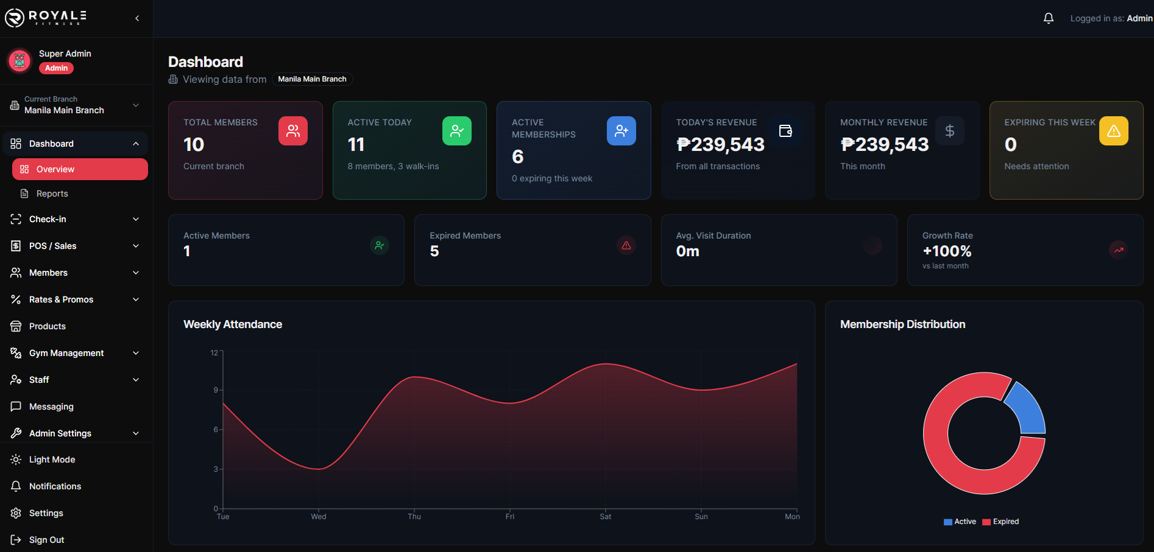The height and width of the screenshot is (552, 1154).
Task: Click the red Total Members icon
Action: 292,131
